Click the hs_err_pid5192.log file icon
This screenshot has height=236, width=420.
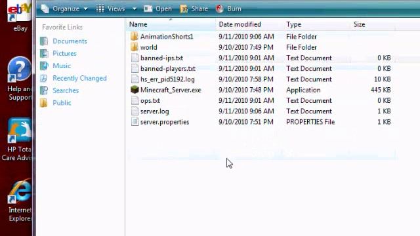(135, 79)
